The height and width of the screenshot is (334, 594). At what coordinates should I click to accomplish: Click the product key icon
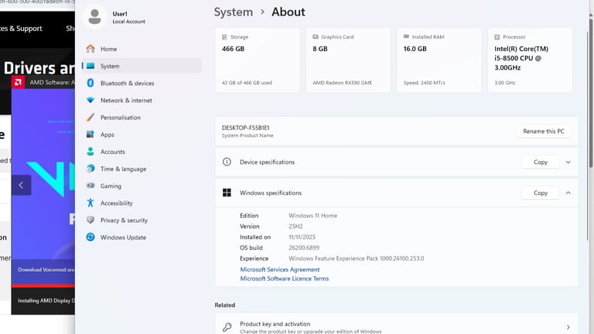coord(227,327)
